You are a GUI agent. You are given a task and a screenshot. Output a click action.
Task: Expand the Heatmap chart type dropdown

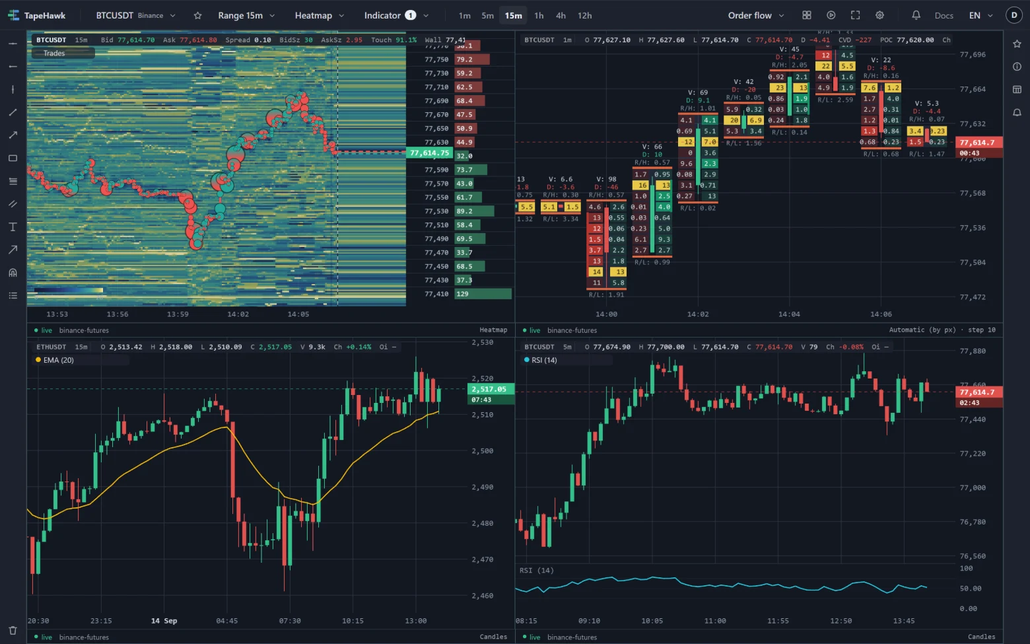coord(320,15)
